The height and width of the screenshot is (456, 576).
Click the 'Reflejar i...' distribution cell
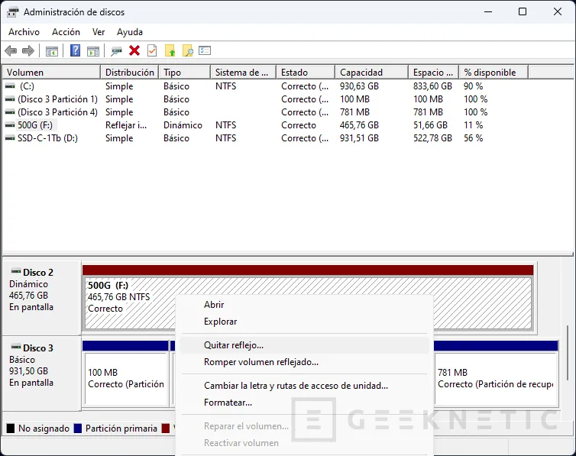126,125
